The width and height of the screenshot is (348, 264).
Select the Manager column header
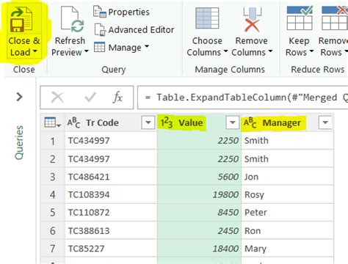pos(281,122)
